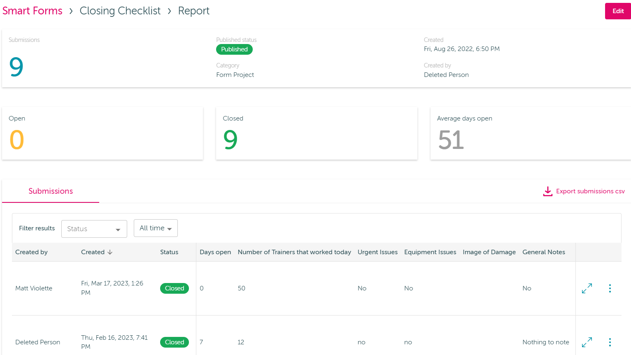
Task: Click Deleted Person under Created by summary
Action: 446,75
